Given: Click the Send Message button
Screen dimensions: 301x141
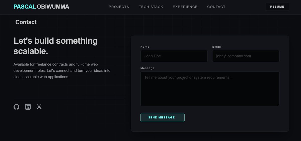Looking at the screenshot, I should [x=163, y=117].
